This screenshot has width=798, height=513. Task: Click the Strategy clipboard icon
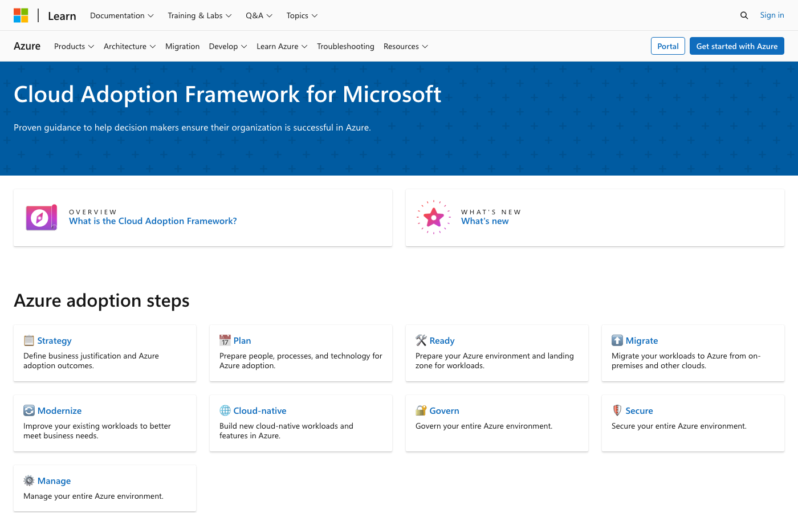point(29,340)
